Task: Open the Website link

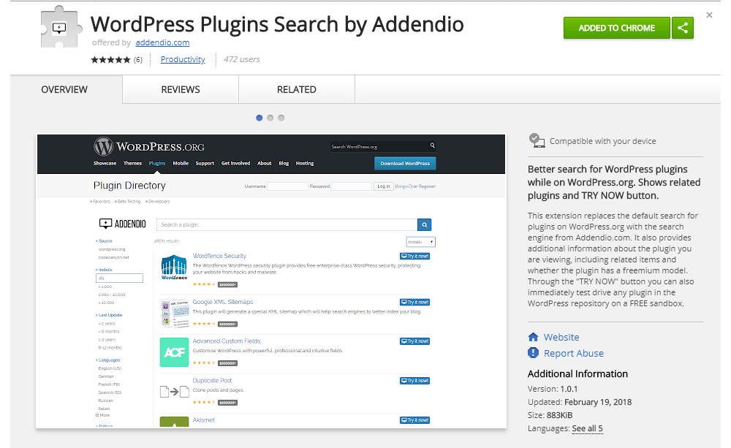Action: point(561,337)
